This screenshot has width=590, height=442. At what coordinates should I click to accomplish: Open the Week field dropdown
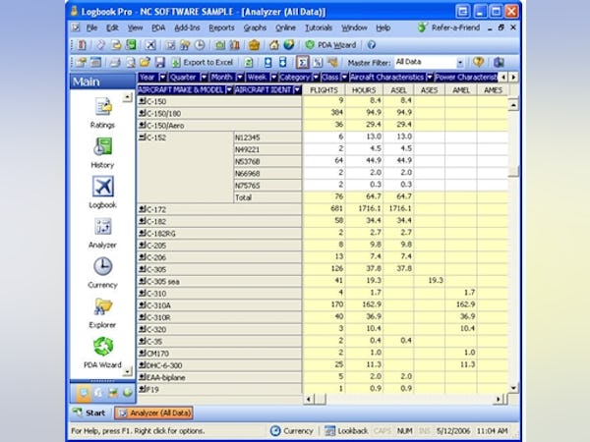tap(274, 78)
